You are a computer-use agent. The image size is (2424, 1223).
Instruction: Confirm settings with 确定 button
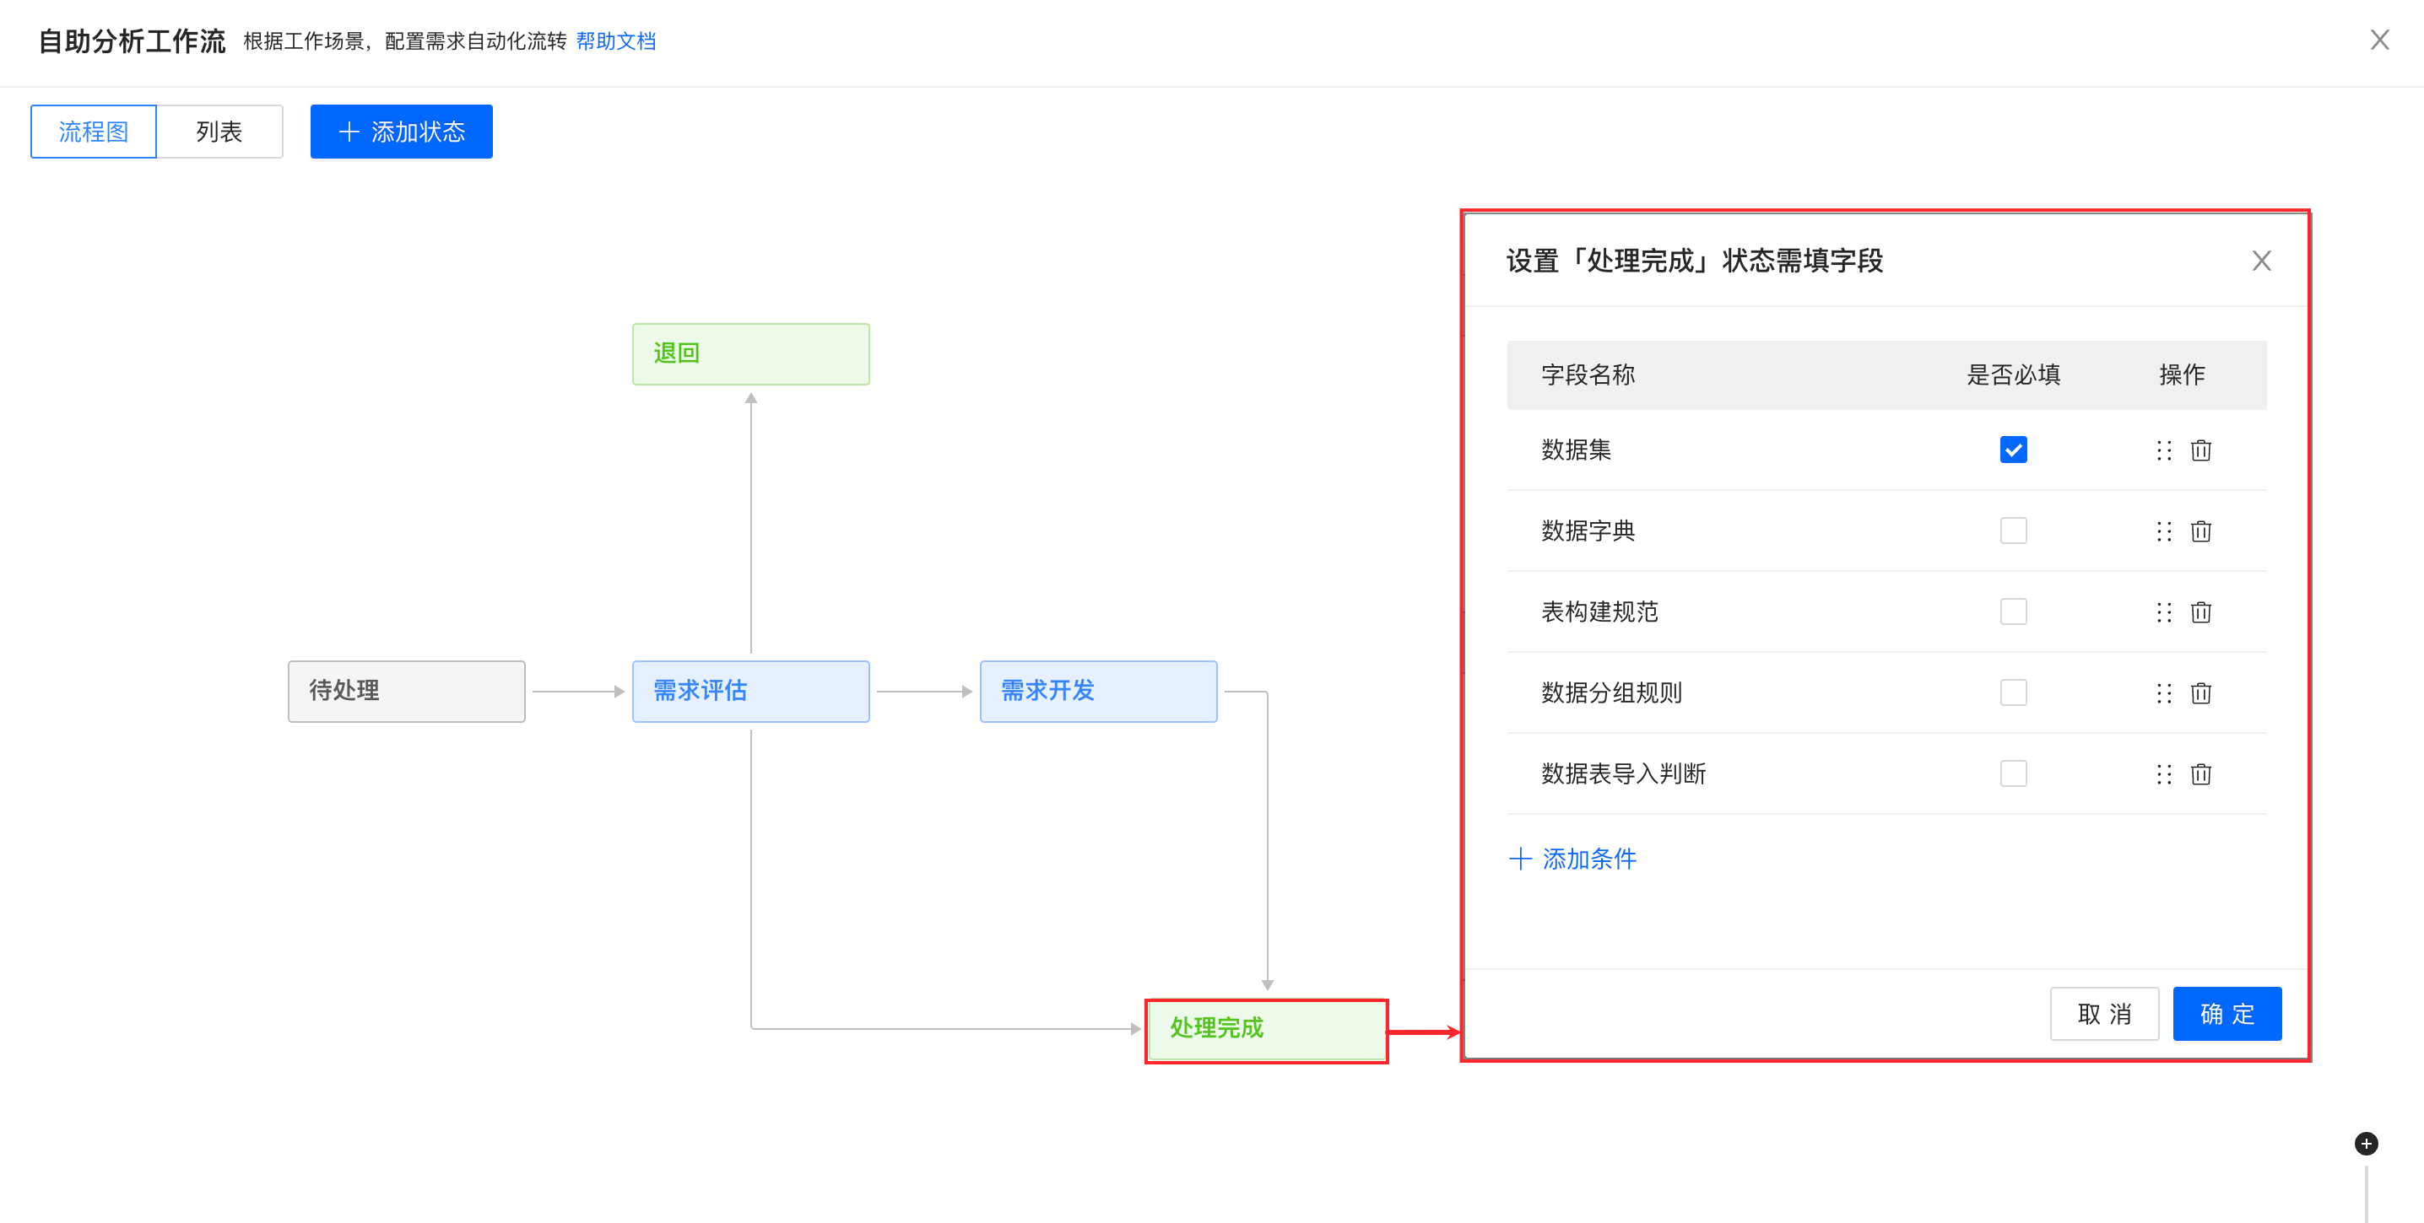click(x=2227, y=1013)
